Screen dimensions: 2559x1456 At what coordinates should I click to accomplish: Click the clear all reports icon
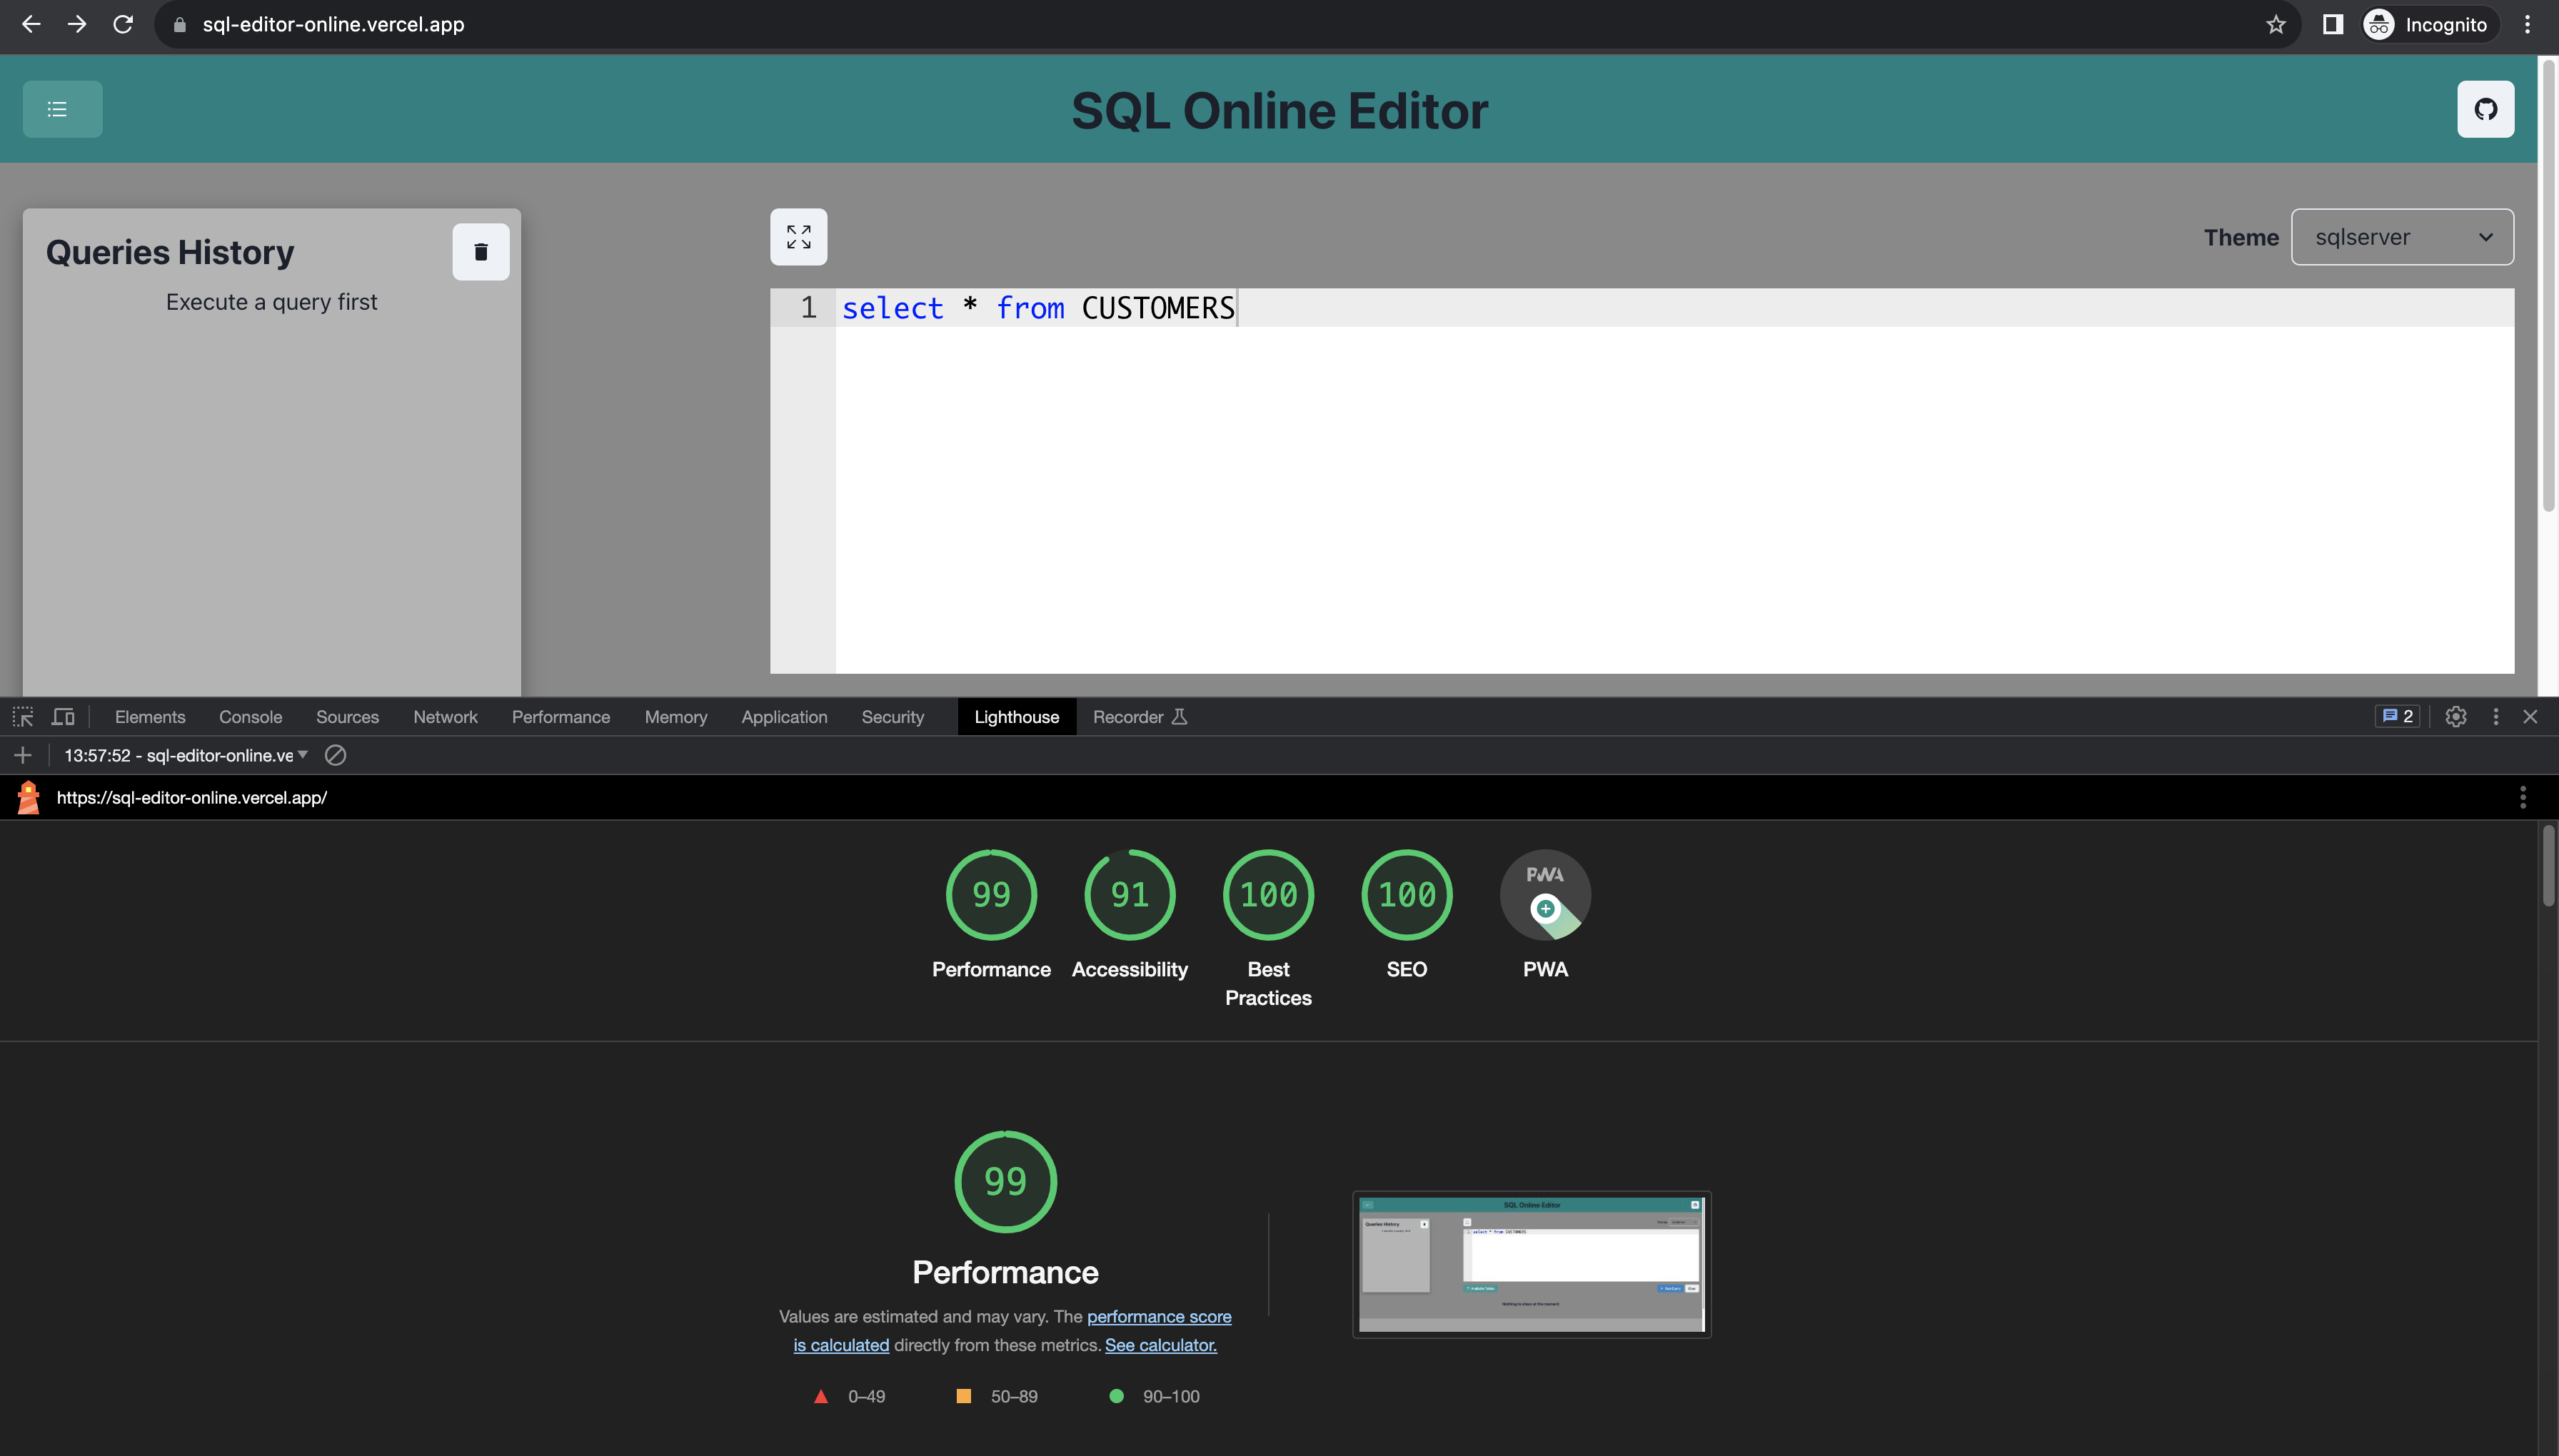pyautogui.click(x=335, y=756)
